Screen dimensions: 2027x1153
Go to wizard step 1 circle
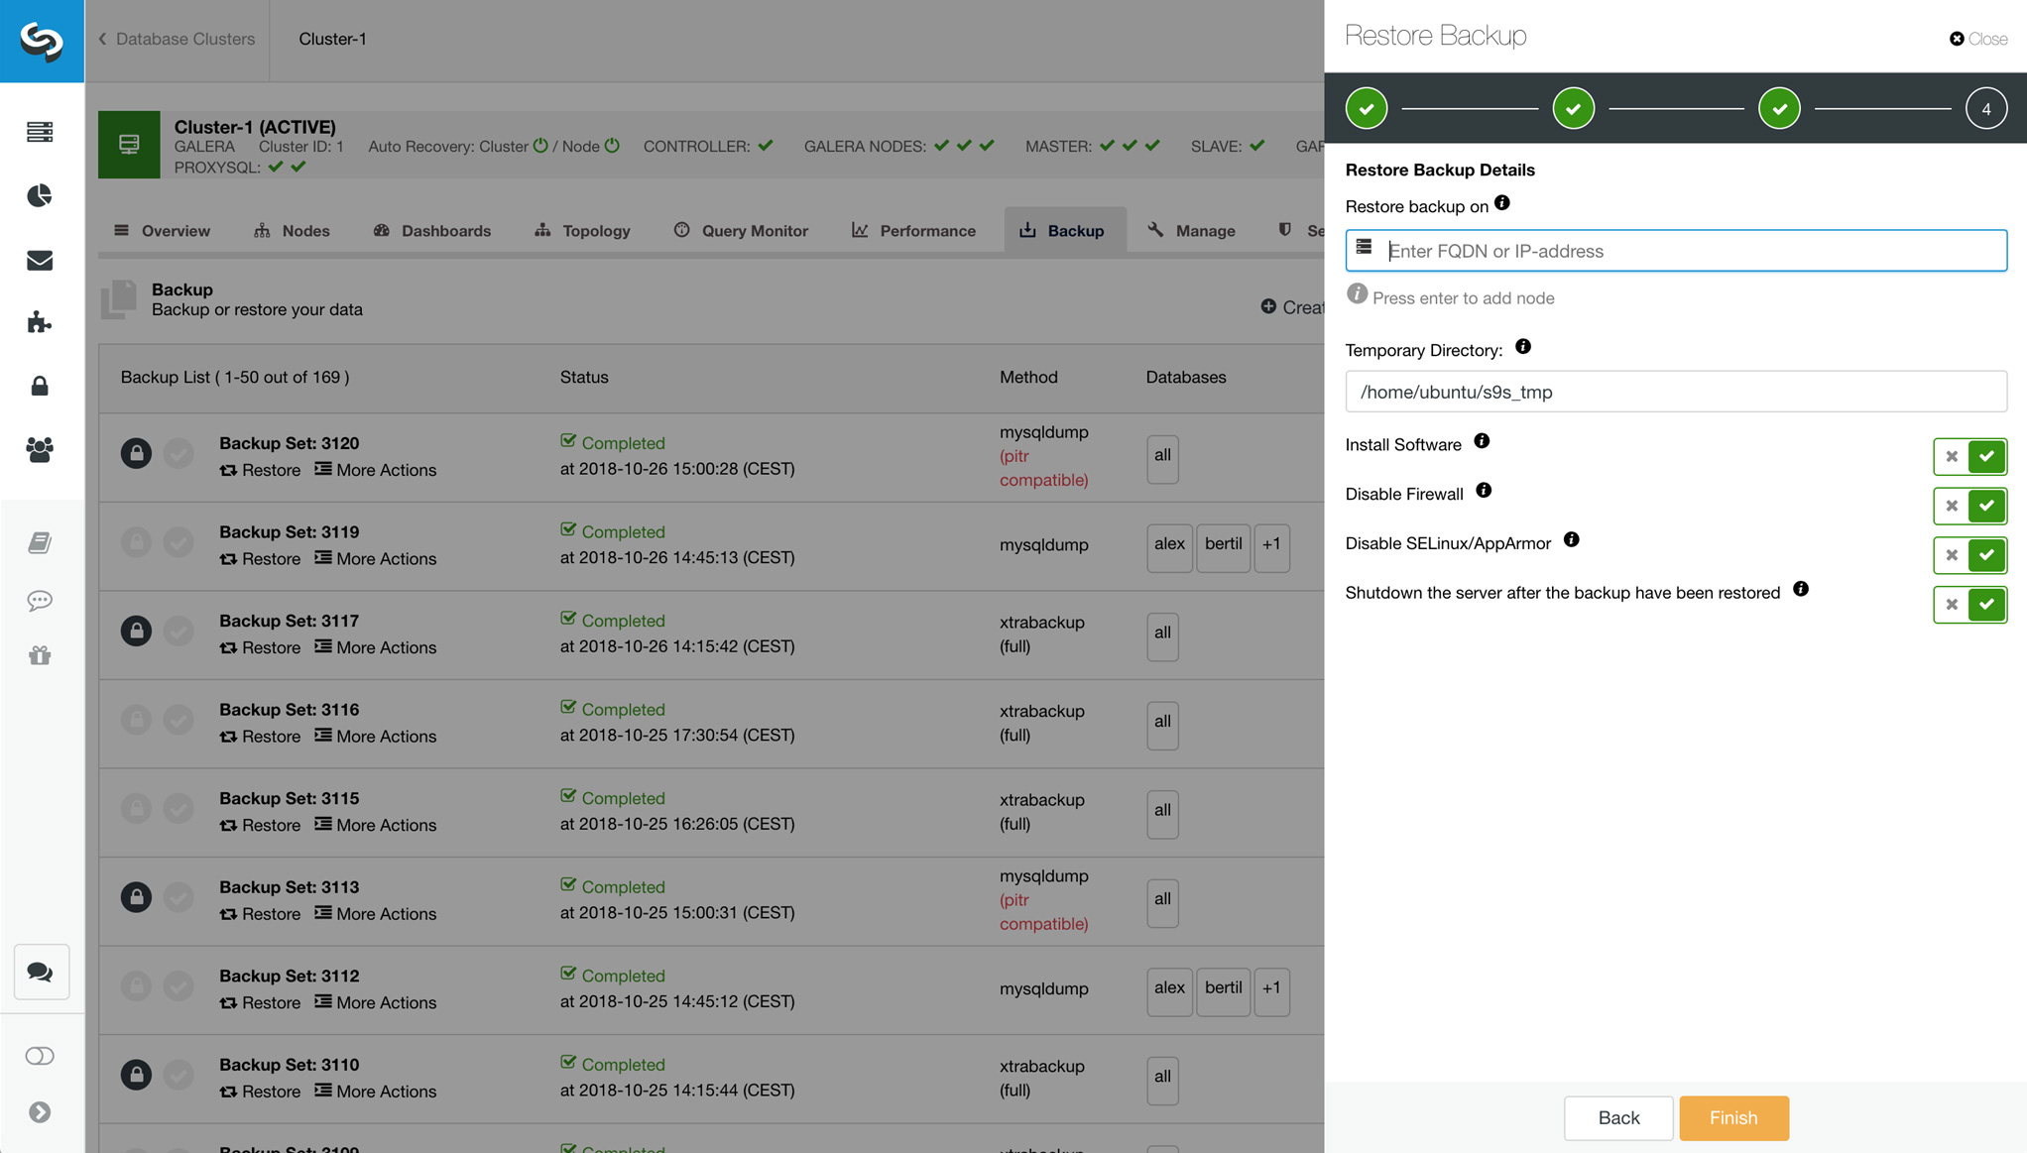pos(1367,108)
